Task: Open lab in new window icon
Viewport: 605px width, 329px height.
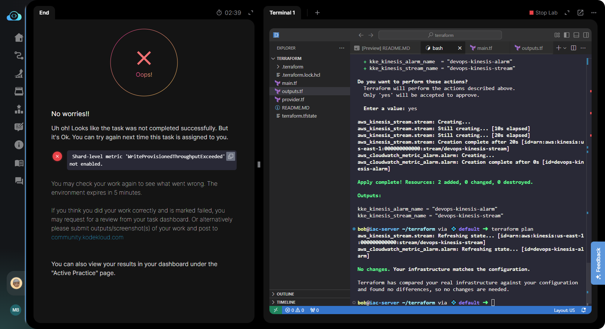Action: 580,13
